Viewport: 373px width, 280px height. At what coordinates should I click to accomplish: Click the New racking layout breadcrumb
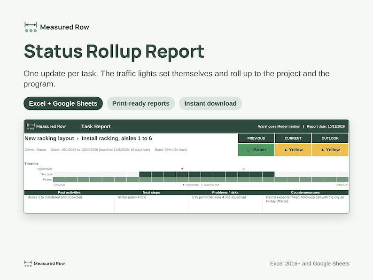tap(49, 138)
